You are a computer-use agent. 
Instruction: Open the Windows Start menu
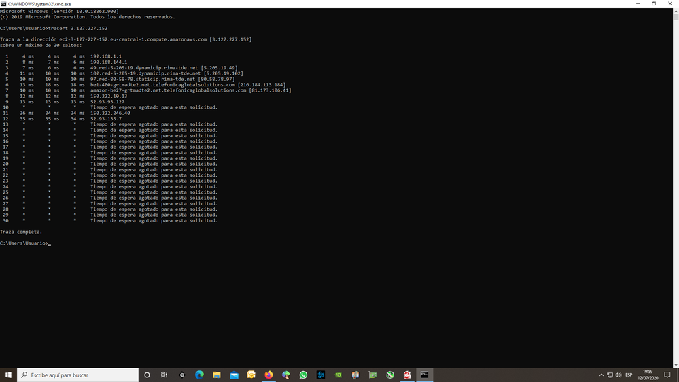[x=8, y=375]
